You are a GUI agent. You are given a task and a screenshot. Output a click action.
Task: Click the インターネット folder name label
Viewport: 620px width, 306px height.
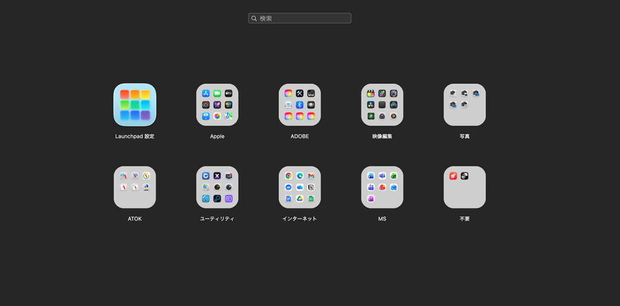300,219
